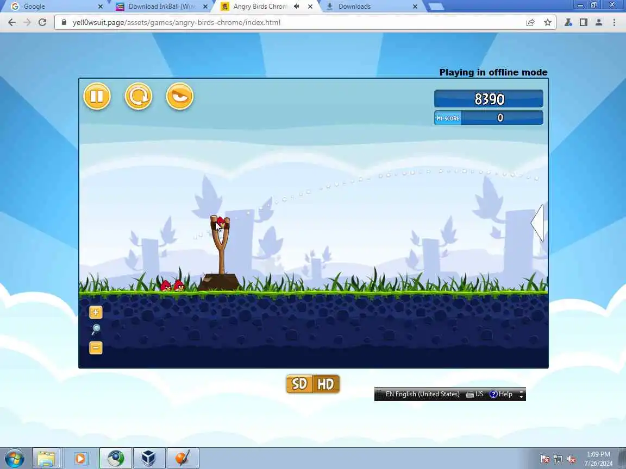
Task: Go forward in browser history
Action: tap(27, 22)
